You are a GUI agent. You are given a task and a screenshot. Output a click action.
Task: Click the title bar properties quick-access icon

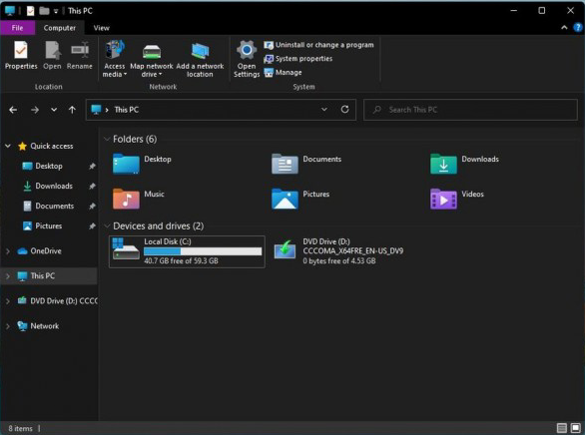coord(30,11)
